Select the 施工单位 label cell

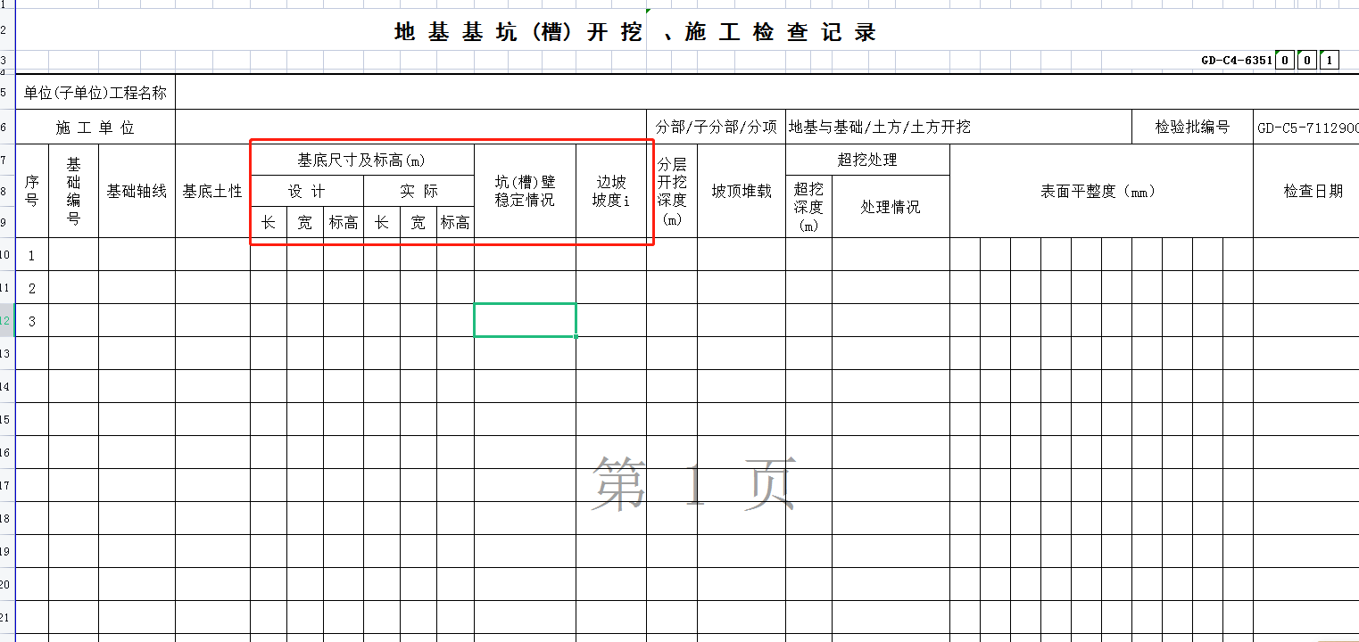[x=95, y=128]
